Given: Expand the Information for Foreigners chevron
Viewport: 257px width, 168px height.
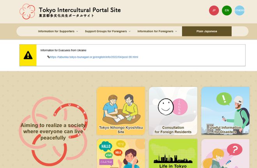Looking at the screenshot, I should tap(176, 31).
